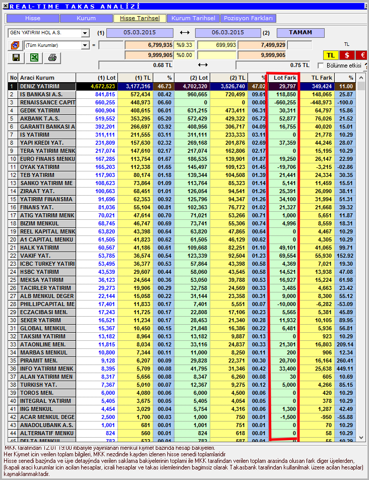Sort by the (1) Lot column header
Screen dimensions: 369x480
click(x=97, y=78)
